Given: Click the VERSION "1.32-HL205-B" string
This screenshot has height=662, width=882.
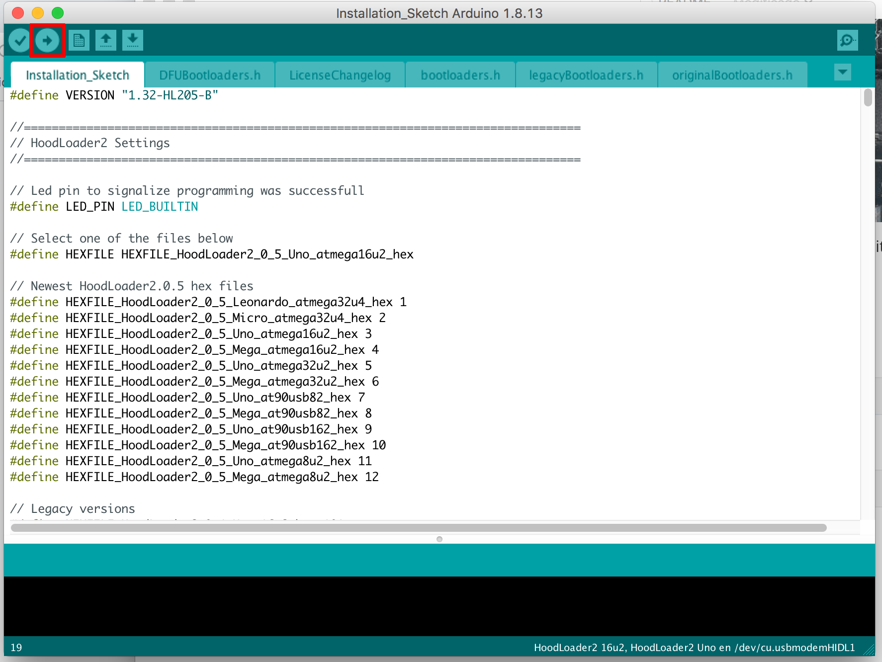Looking at the screenshot, I should pyautogui.click(x=170, y=95).
